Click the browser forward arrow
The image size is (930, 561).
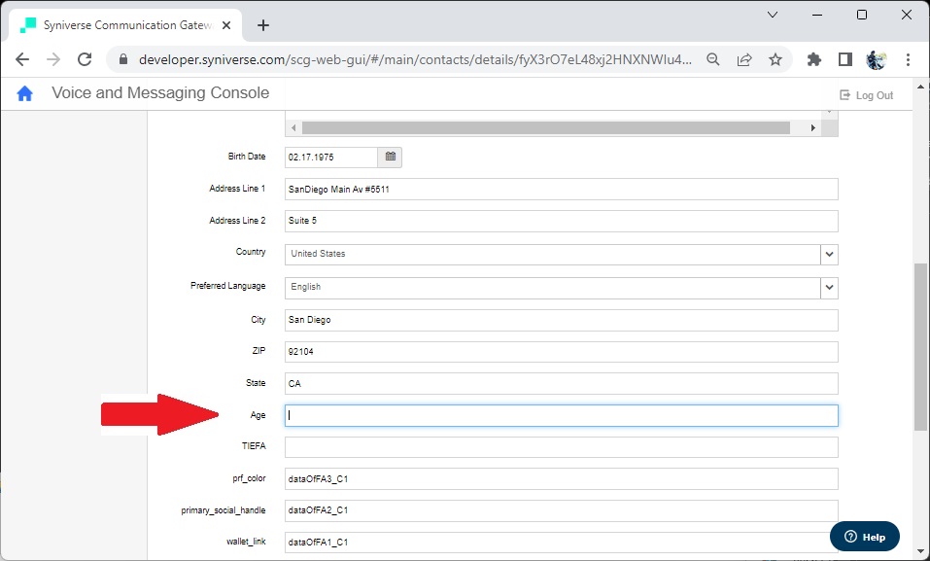point(53,59)
